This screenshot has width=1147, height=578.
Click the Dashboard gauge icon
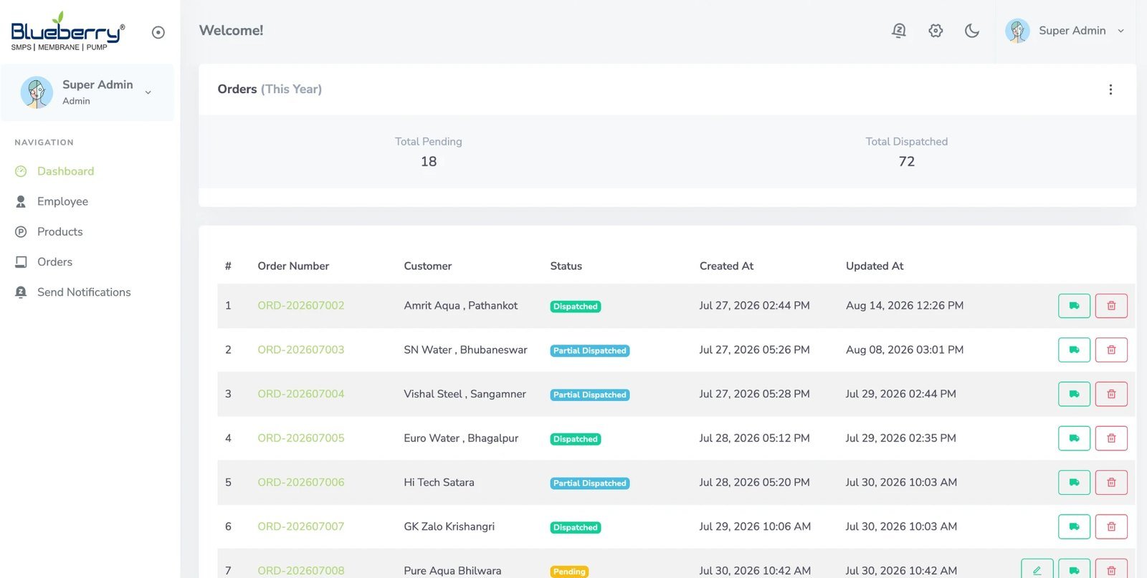click(21, 171)
